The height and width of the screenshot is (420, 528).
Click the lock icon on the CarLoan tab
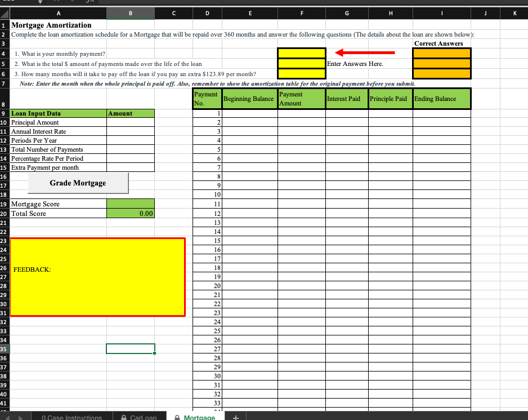coord(123,417)
